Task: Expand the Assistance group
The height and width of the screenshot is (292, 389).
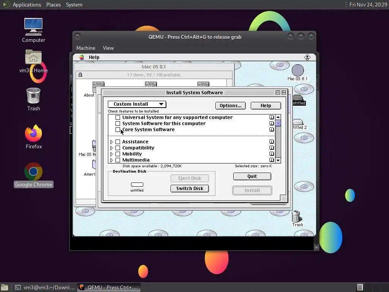Action: (112, 142)
